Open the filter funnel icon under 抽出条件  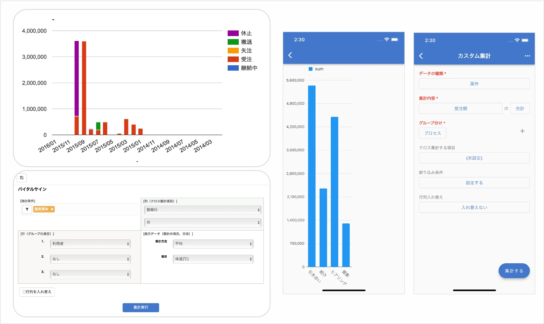pyautogui.click(x=27, y=209)
